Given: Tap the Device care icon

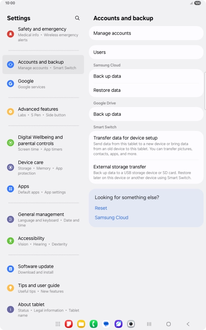Looking at the screenshot, I should coord(11,168).
